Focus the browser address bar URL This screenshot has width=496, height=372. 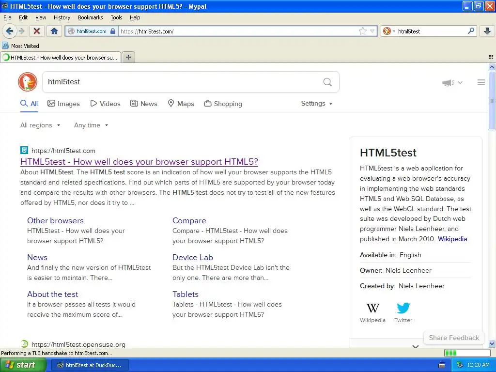point(239,31)
